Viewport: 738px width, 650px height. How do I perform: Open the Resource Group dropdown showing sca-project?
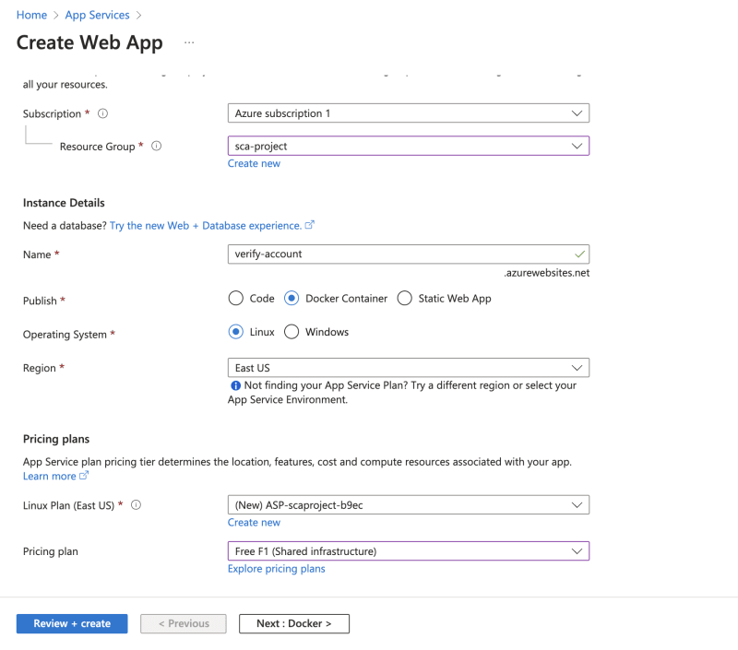coord(409,146)
